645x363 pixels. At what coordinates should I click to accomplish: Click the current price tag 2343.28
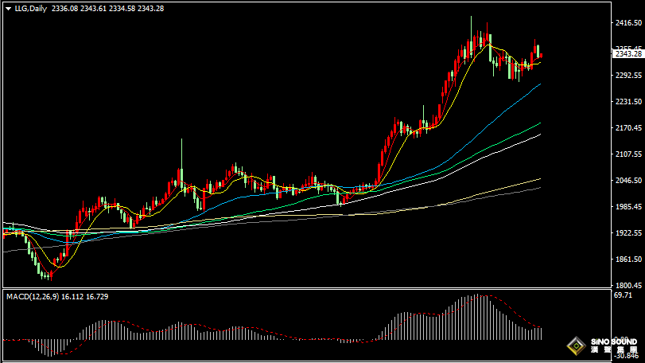[x=628, y=53]
